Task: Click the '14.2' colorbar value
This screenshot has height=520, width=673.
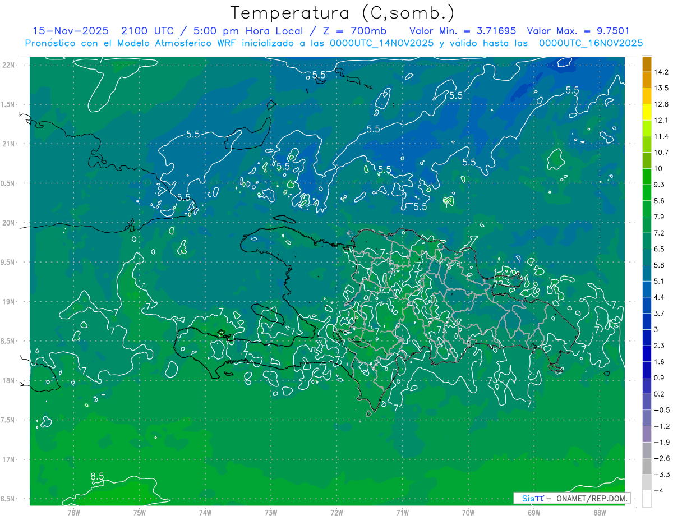Action: [x=661, y=71]
